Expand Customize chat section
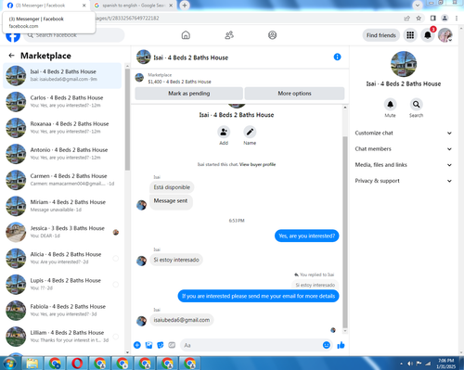Viewport: 464px width, 370px height. point(404,133)
